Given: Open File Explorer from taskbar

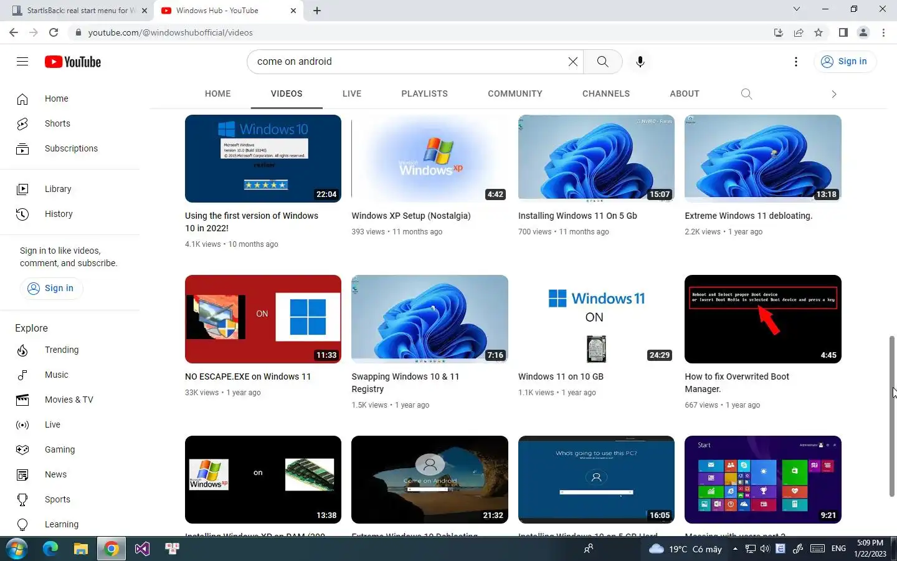Looking at the screenshot, I should (x=81, y=549).
